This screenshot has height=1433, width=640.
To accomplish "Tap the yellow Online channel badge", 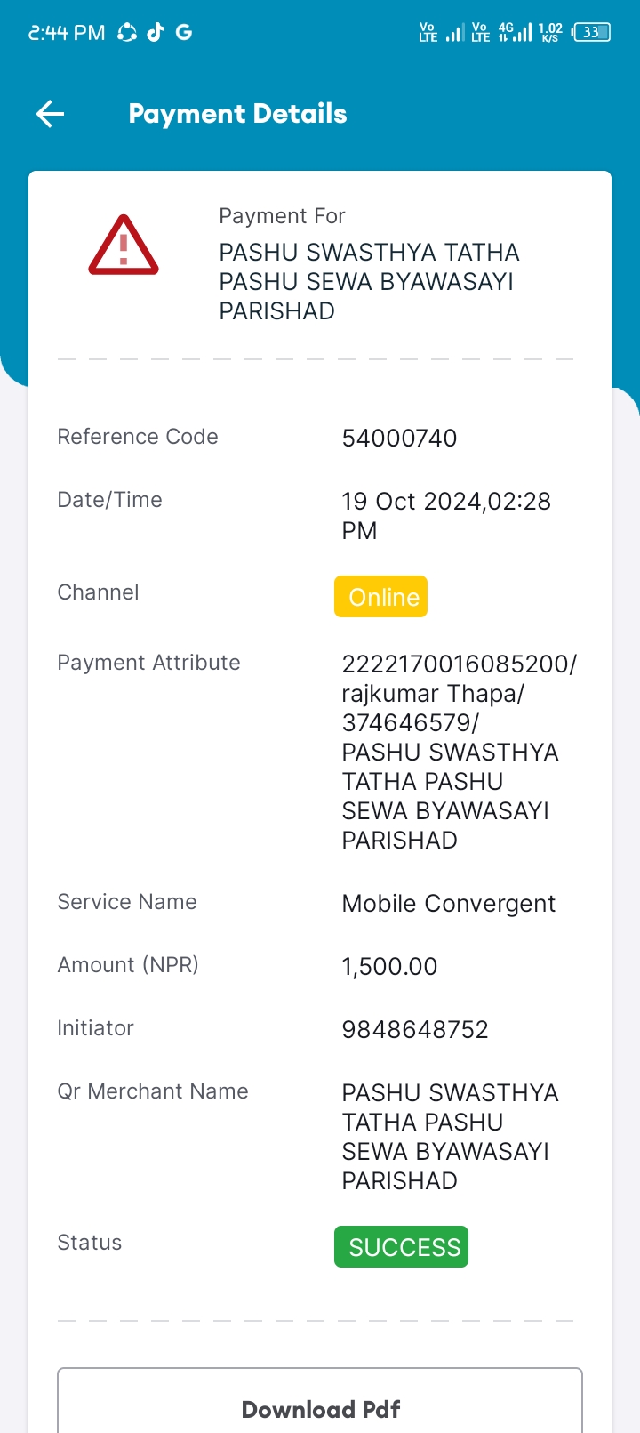I will coord(380,596).
